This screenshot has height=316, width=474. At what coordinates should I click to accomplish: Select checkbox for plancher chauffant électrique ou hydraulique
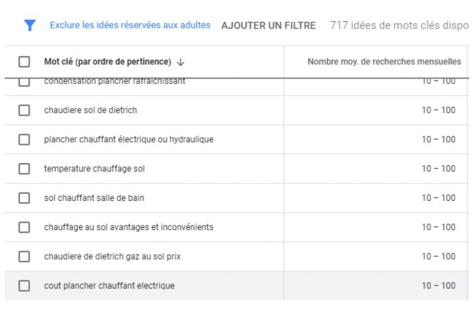24,139
